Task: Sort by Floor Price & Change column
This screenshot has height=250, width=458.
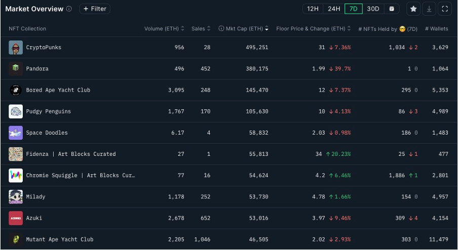Action: tap(314, 29)
